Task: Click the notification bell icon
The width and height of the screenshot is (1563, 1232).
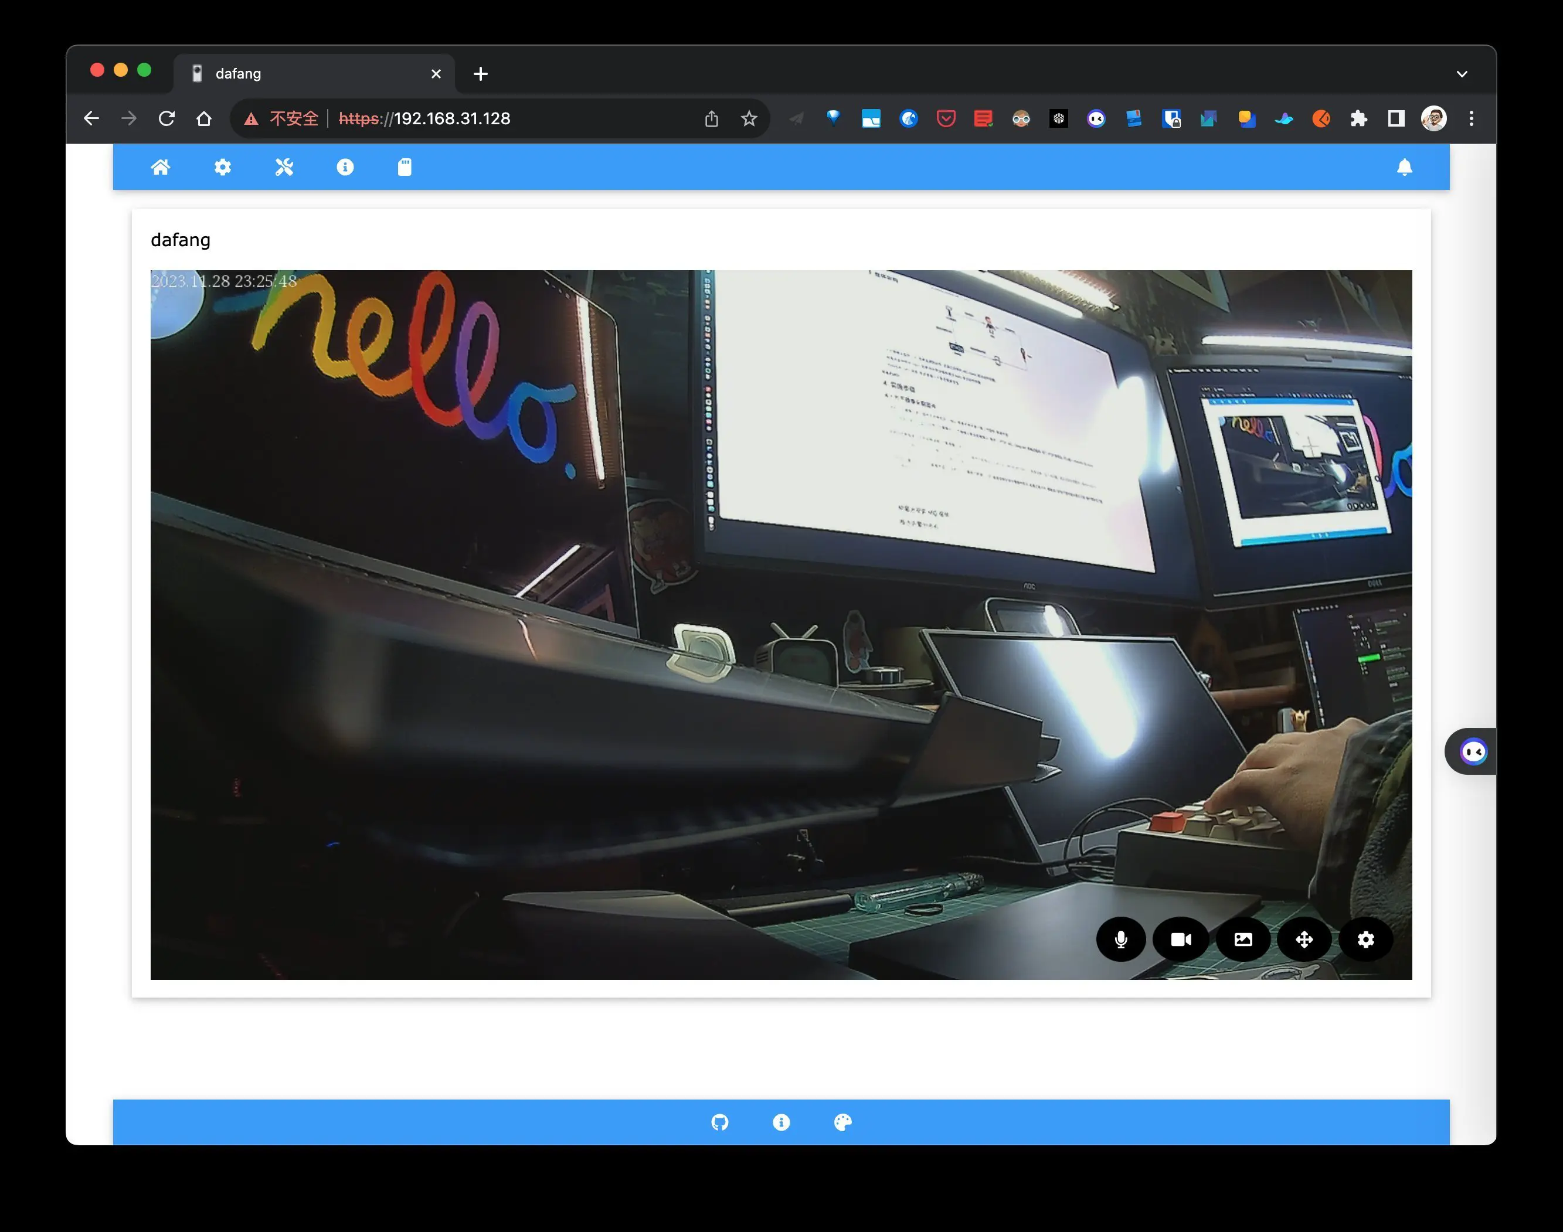Action: (1404, 168)
